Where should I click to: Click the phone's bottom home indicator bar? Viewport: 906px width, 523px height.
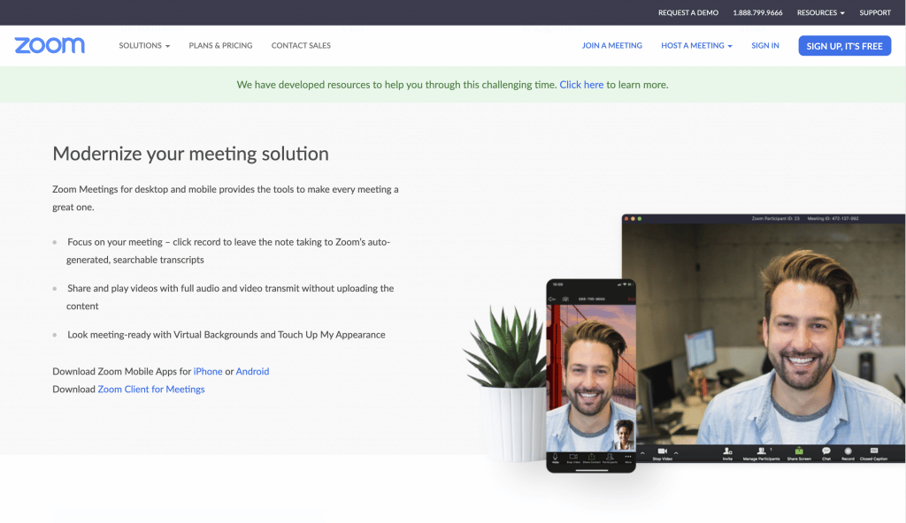point(592,470)
